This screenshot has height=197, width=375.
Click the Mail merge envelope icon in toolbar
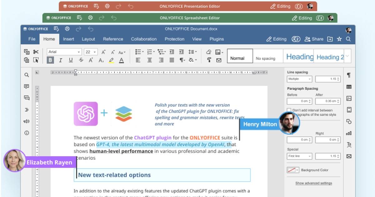219,60
